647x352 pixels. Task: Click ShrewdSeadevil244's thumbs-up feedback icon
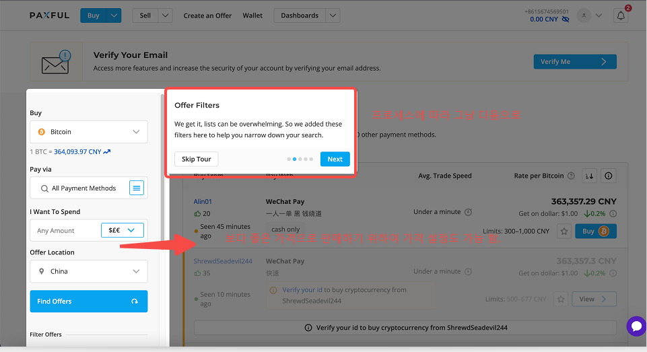(x=197, y=273)
